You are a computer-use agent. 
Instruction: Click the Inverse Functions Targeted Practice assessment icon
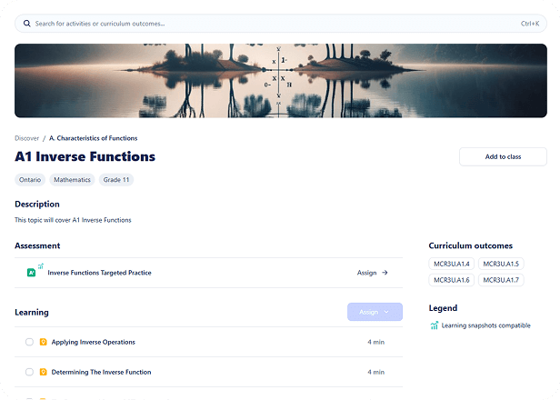[x=32, y=273]
